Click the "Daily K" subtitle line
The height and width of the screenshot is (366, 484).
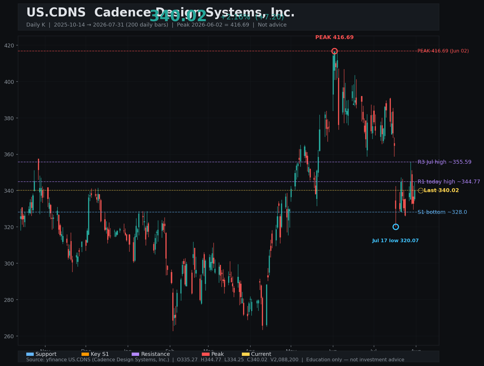coord(156,25)
